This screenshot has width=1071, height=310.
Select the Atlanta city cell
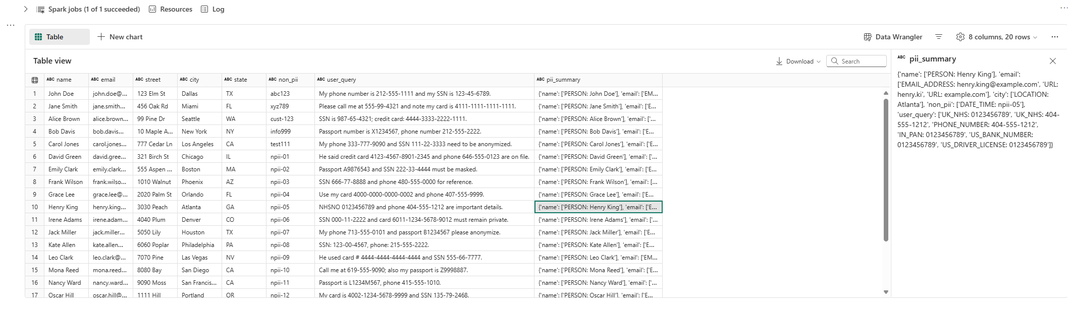click(x=199, y=207)
